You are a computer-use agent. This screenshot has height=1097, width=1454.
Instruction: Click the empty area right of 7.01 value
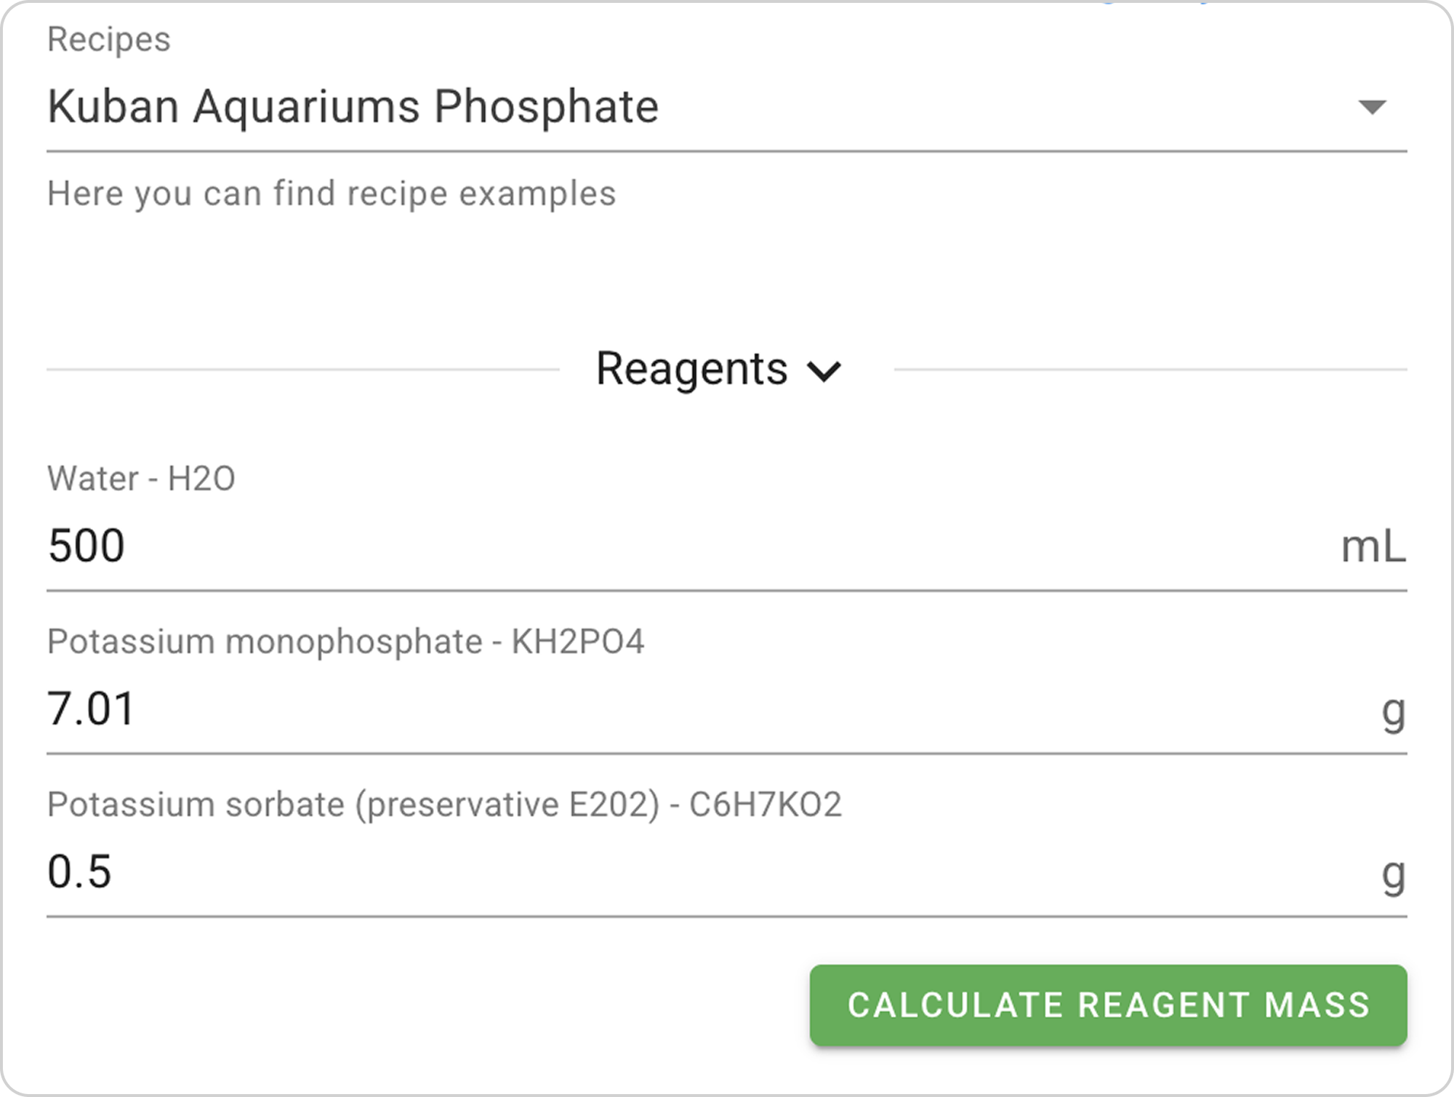[x=727, y=710]
